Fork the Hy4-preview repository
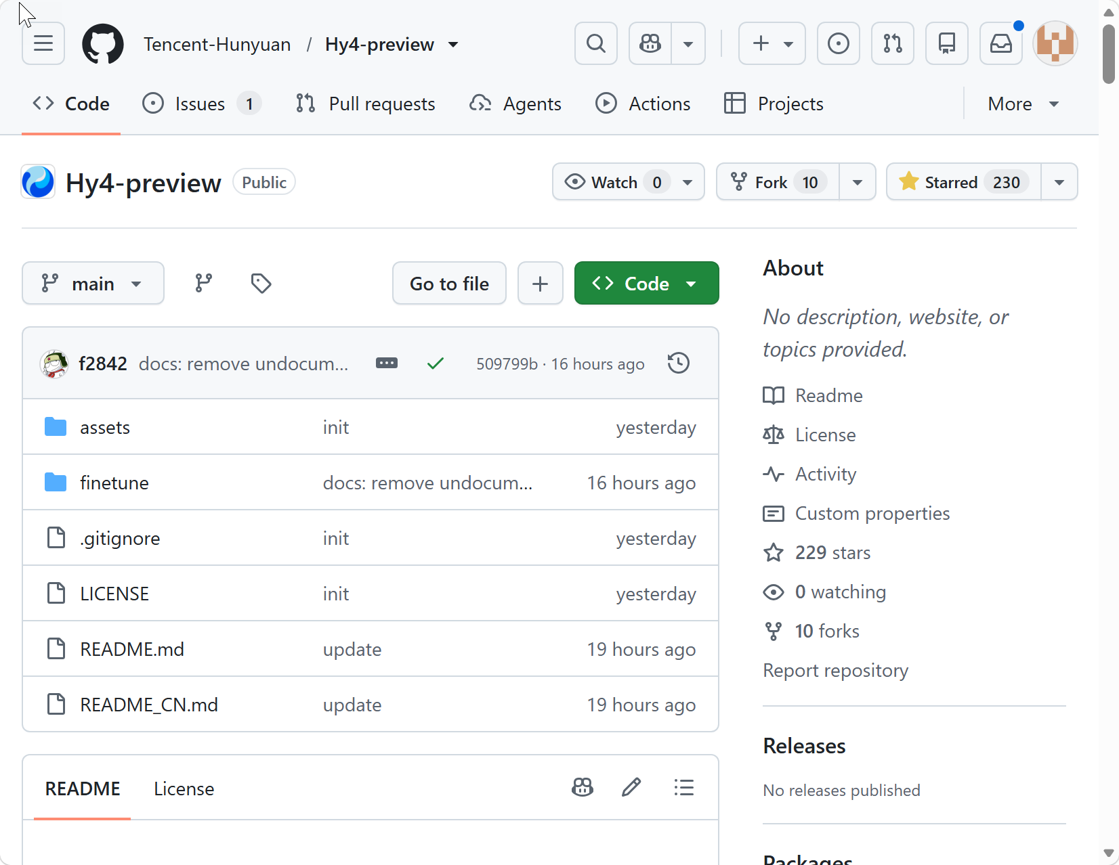Screen dimensions: 1119x865 (778, 182)
